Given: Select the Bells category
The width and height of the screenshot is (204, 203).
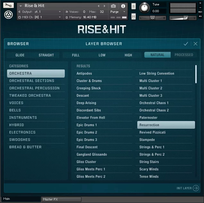Looking at the screenshot, I should pos(36,110).
